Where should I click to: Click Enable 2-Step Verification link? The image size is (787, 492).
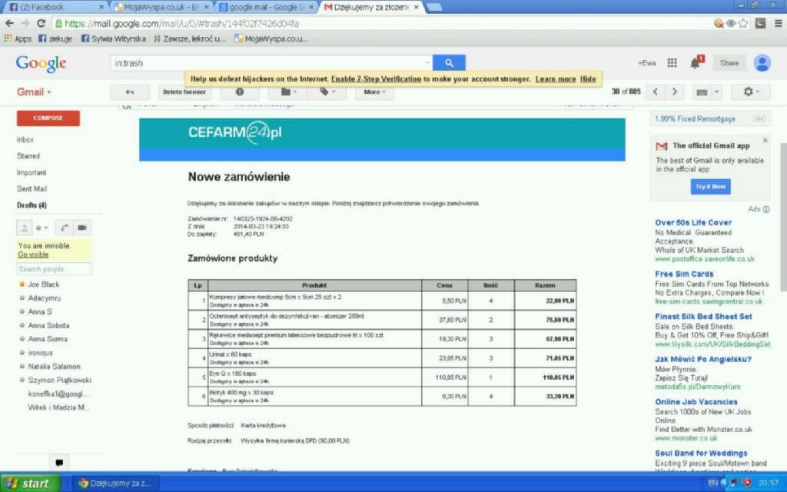coord(376,79)
